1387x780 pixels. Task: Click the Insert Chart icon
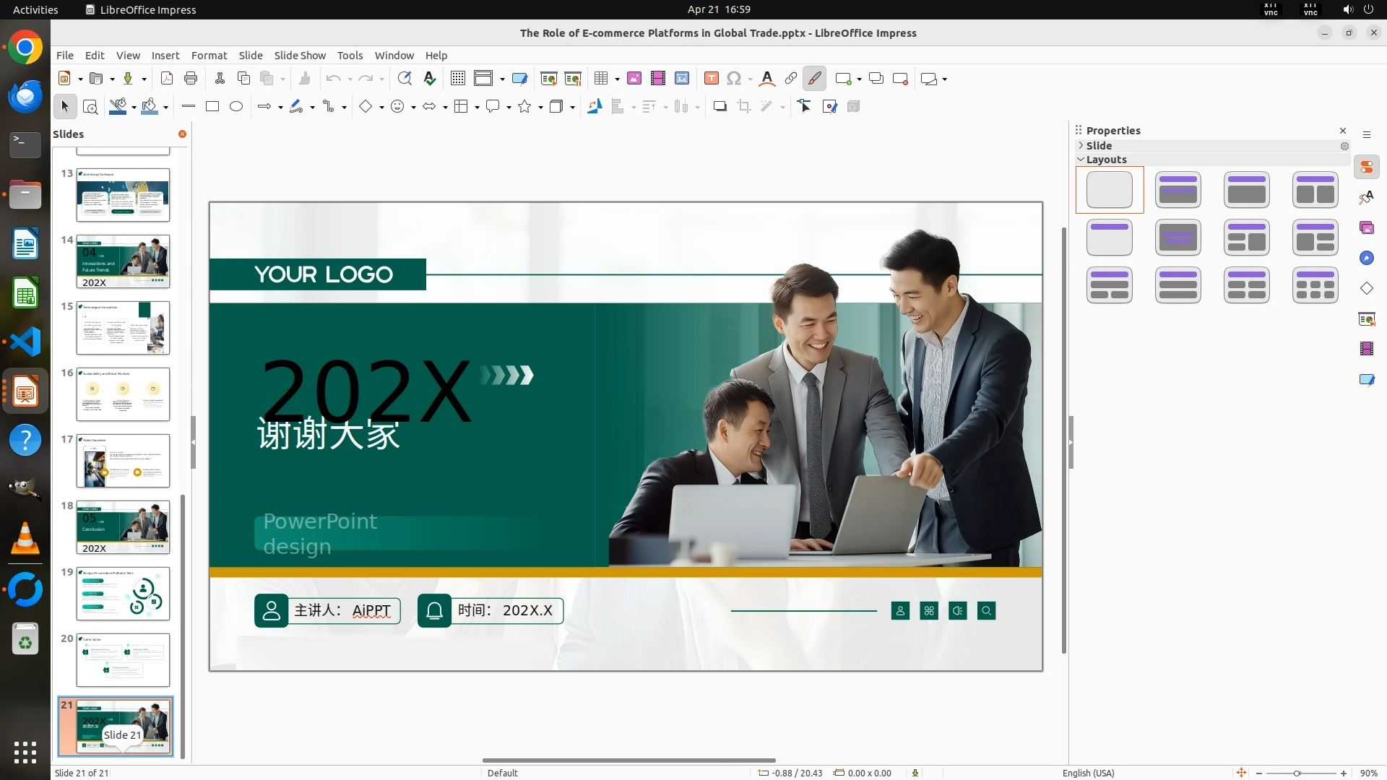681,79
